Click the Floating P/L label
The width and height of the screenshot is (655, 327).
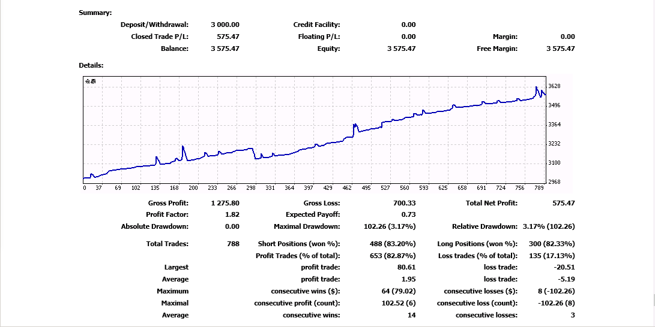point(319,37)
